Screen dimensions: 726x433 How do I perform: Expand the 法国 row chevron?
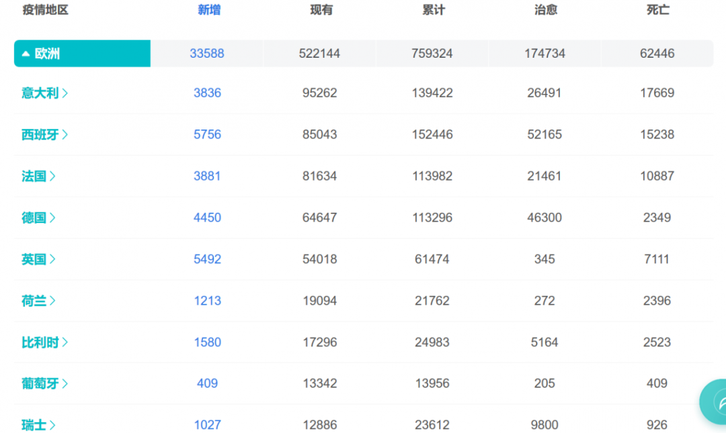point(52,177)
